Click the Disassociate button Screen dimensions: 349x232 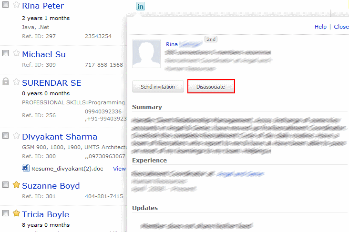[211, 87]
